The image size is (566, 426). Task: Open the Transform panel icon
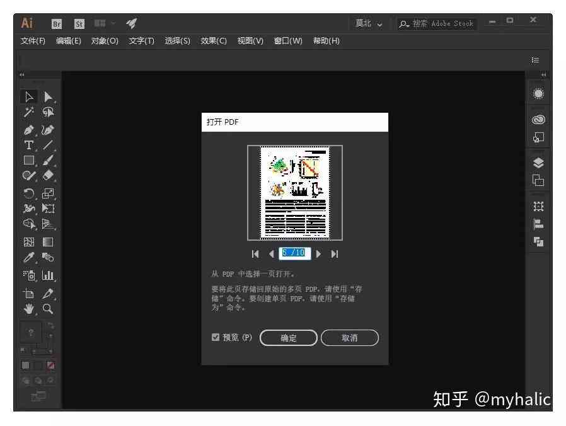point(538,207)
